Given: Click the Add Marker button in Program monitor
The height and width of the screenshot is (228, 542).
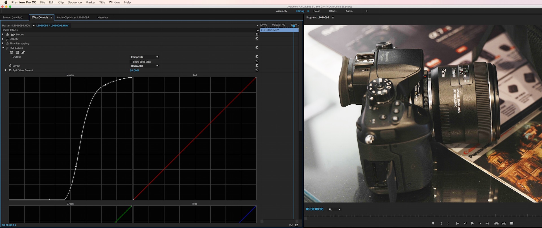Looking at the screenshot, I should coord(433,223).
